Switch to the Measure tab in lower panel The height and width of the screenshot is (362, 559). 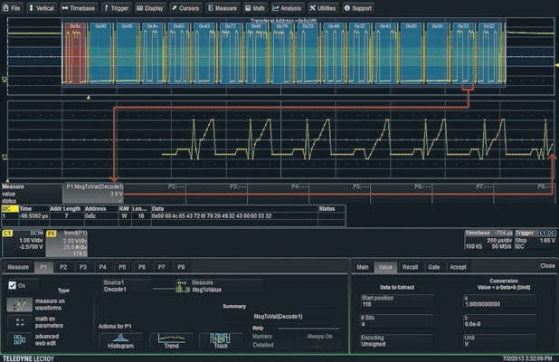[18, 267]
